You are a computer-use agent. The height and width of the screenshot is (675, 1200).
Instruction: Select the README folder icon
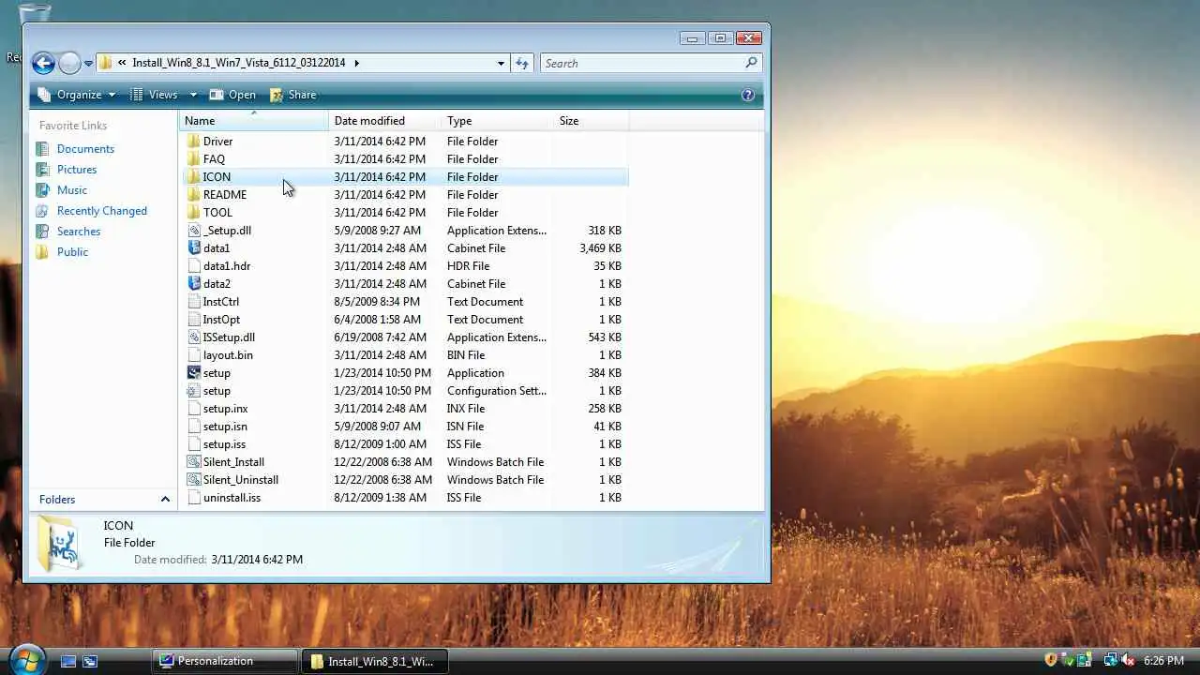click(x=194, y=195)
